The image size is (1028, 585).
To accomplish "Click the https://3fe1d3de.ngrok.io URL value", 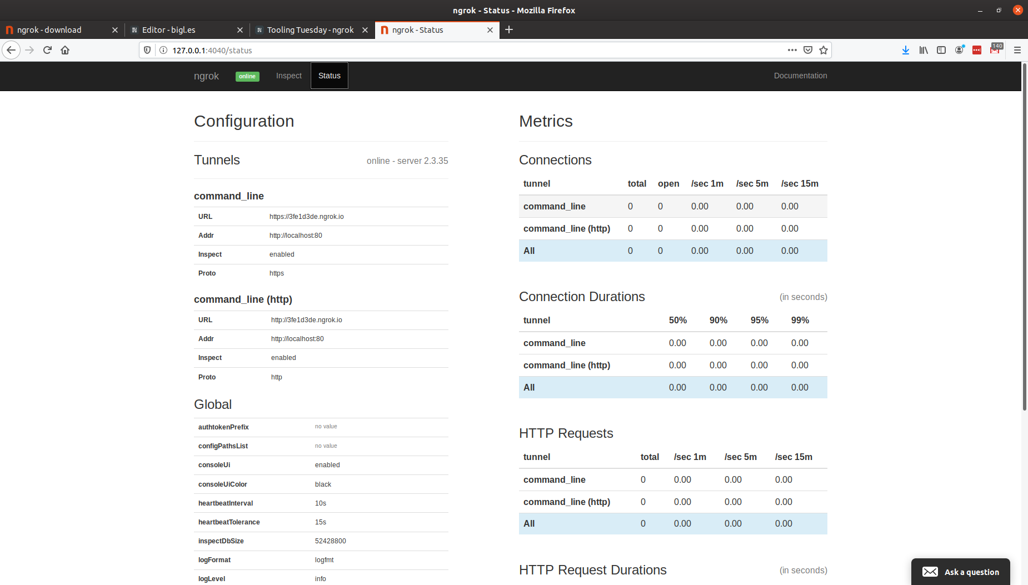I will pos(307,217).
